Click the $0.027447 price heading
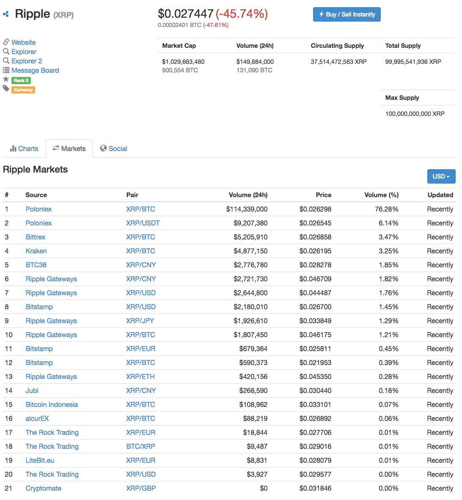The height and width of the screenshot is (500, 462). (x=186, y=14)
